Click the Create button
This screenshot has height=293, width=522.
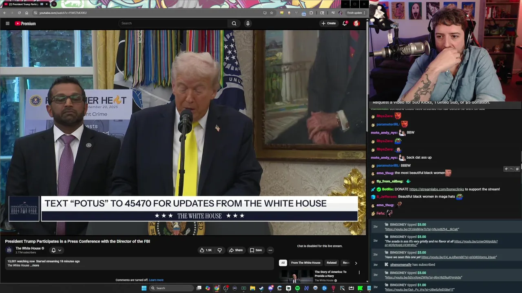pos(329,23)
